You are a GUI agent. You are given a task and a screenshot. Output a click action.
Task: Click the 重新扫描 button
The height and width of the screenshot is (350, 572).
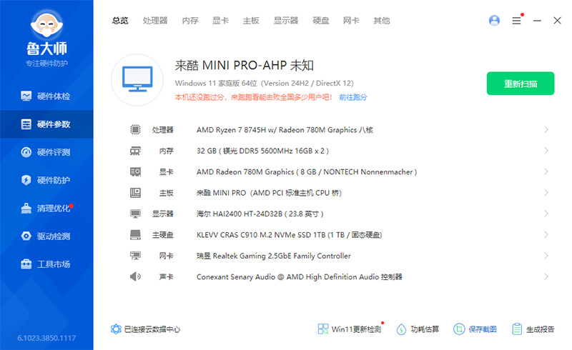521,84
